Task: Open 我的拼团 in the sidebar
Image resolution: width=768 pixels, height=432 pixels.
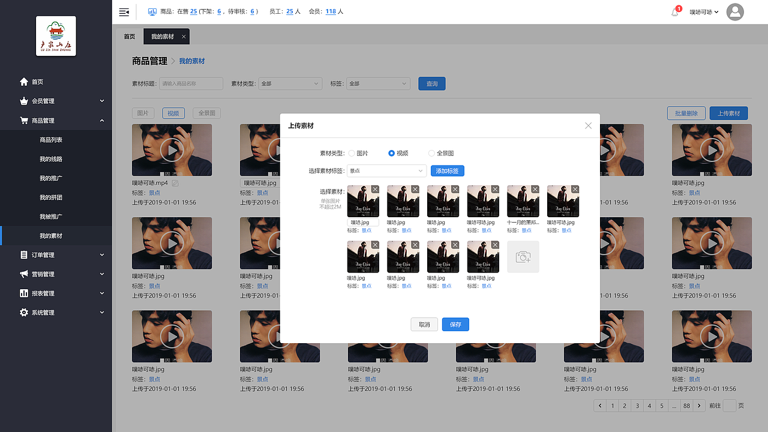Action: click(x=51, y=197)
